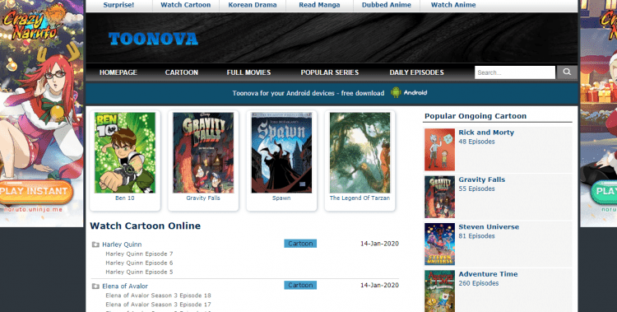Screen dimensions: 617x312
Task: Click Cartoon tag next to Harley Quinn
Action: (300, 244)
